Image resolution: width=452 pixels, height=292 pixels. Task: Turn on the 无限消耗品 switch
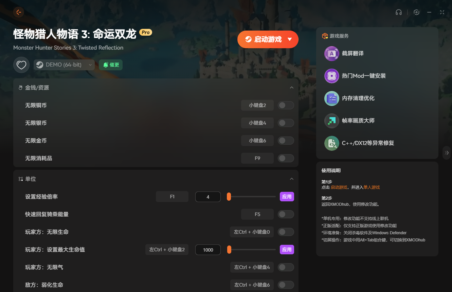coord(286,158)
